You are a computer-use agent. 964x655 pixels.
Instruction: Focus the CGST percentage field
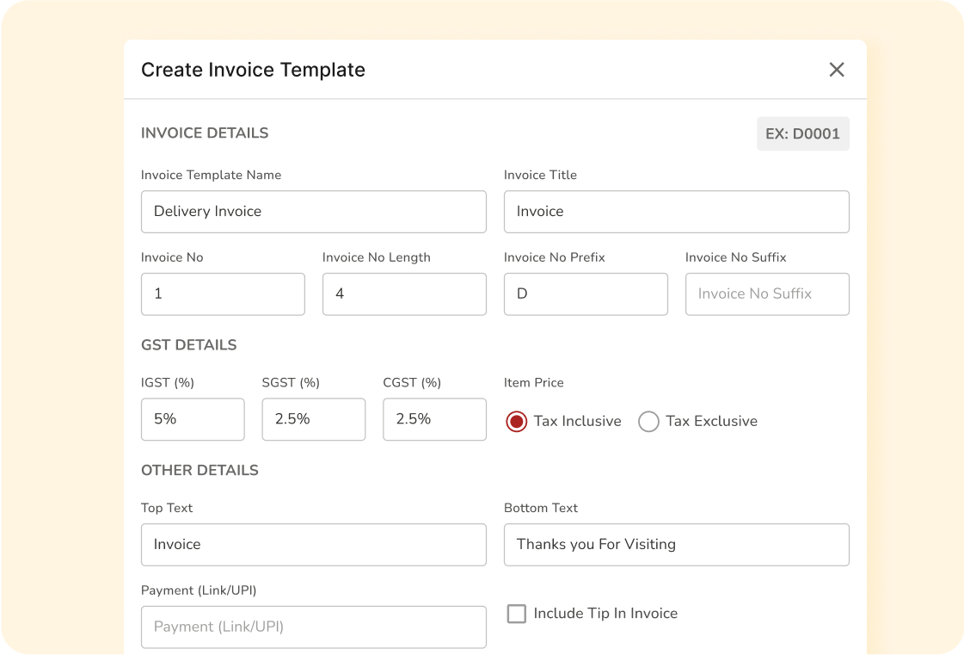click(x=434, y=419)
